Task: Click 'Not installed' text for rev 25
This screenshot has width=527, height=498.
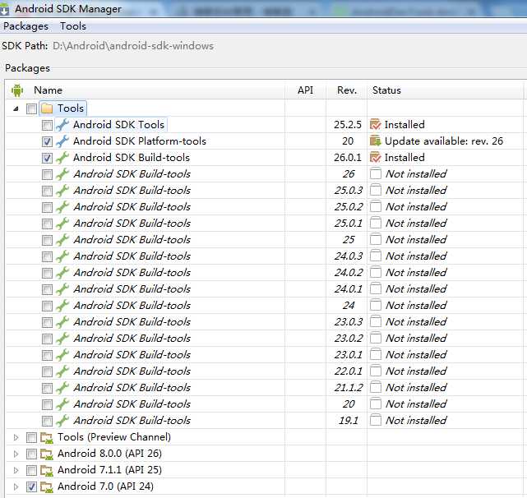Action: point(416,240)
